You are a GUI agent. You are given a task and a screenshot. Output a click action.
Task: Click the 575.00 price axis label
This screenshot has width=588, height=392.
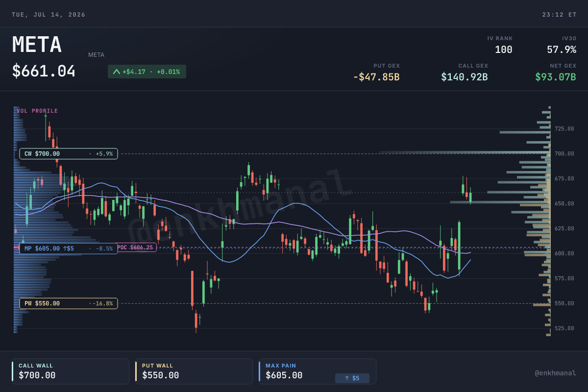click(564, 278)
